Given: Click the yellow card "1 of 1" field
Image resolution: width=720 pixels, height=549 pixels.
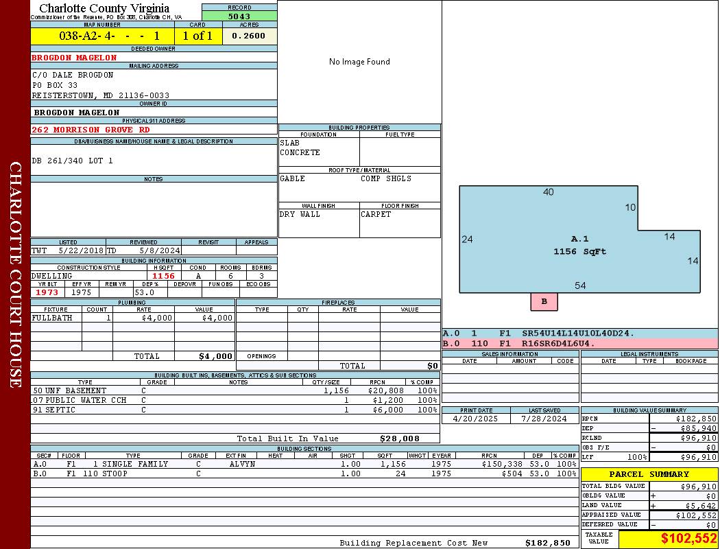Looking at the screenshot, I should pos(198,36).
